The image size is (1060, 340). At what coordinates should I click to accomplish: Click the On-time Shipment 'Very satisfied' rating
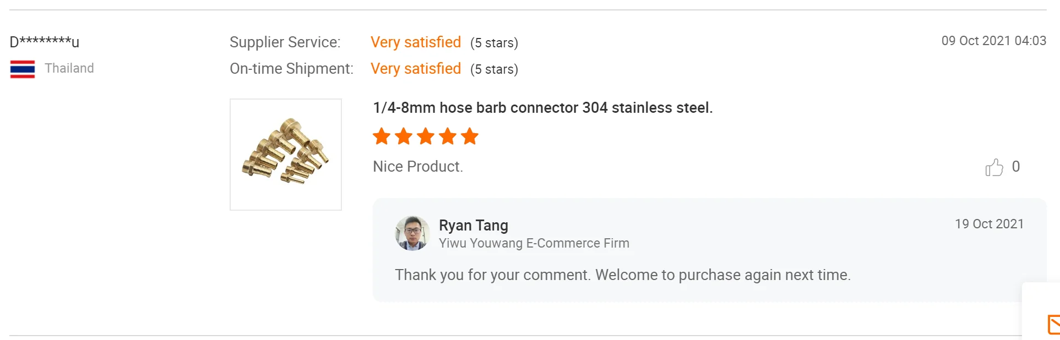[416, 69]
